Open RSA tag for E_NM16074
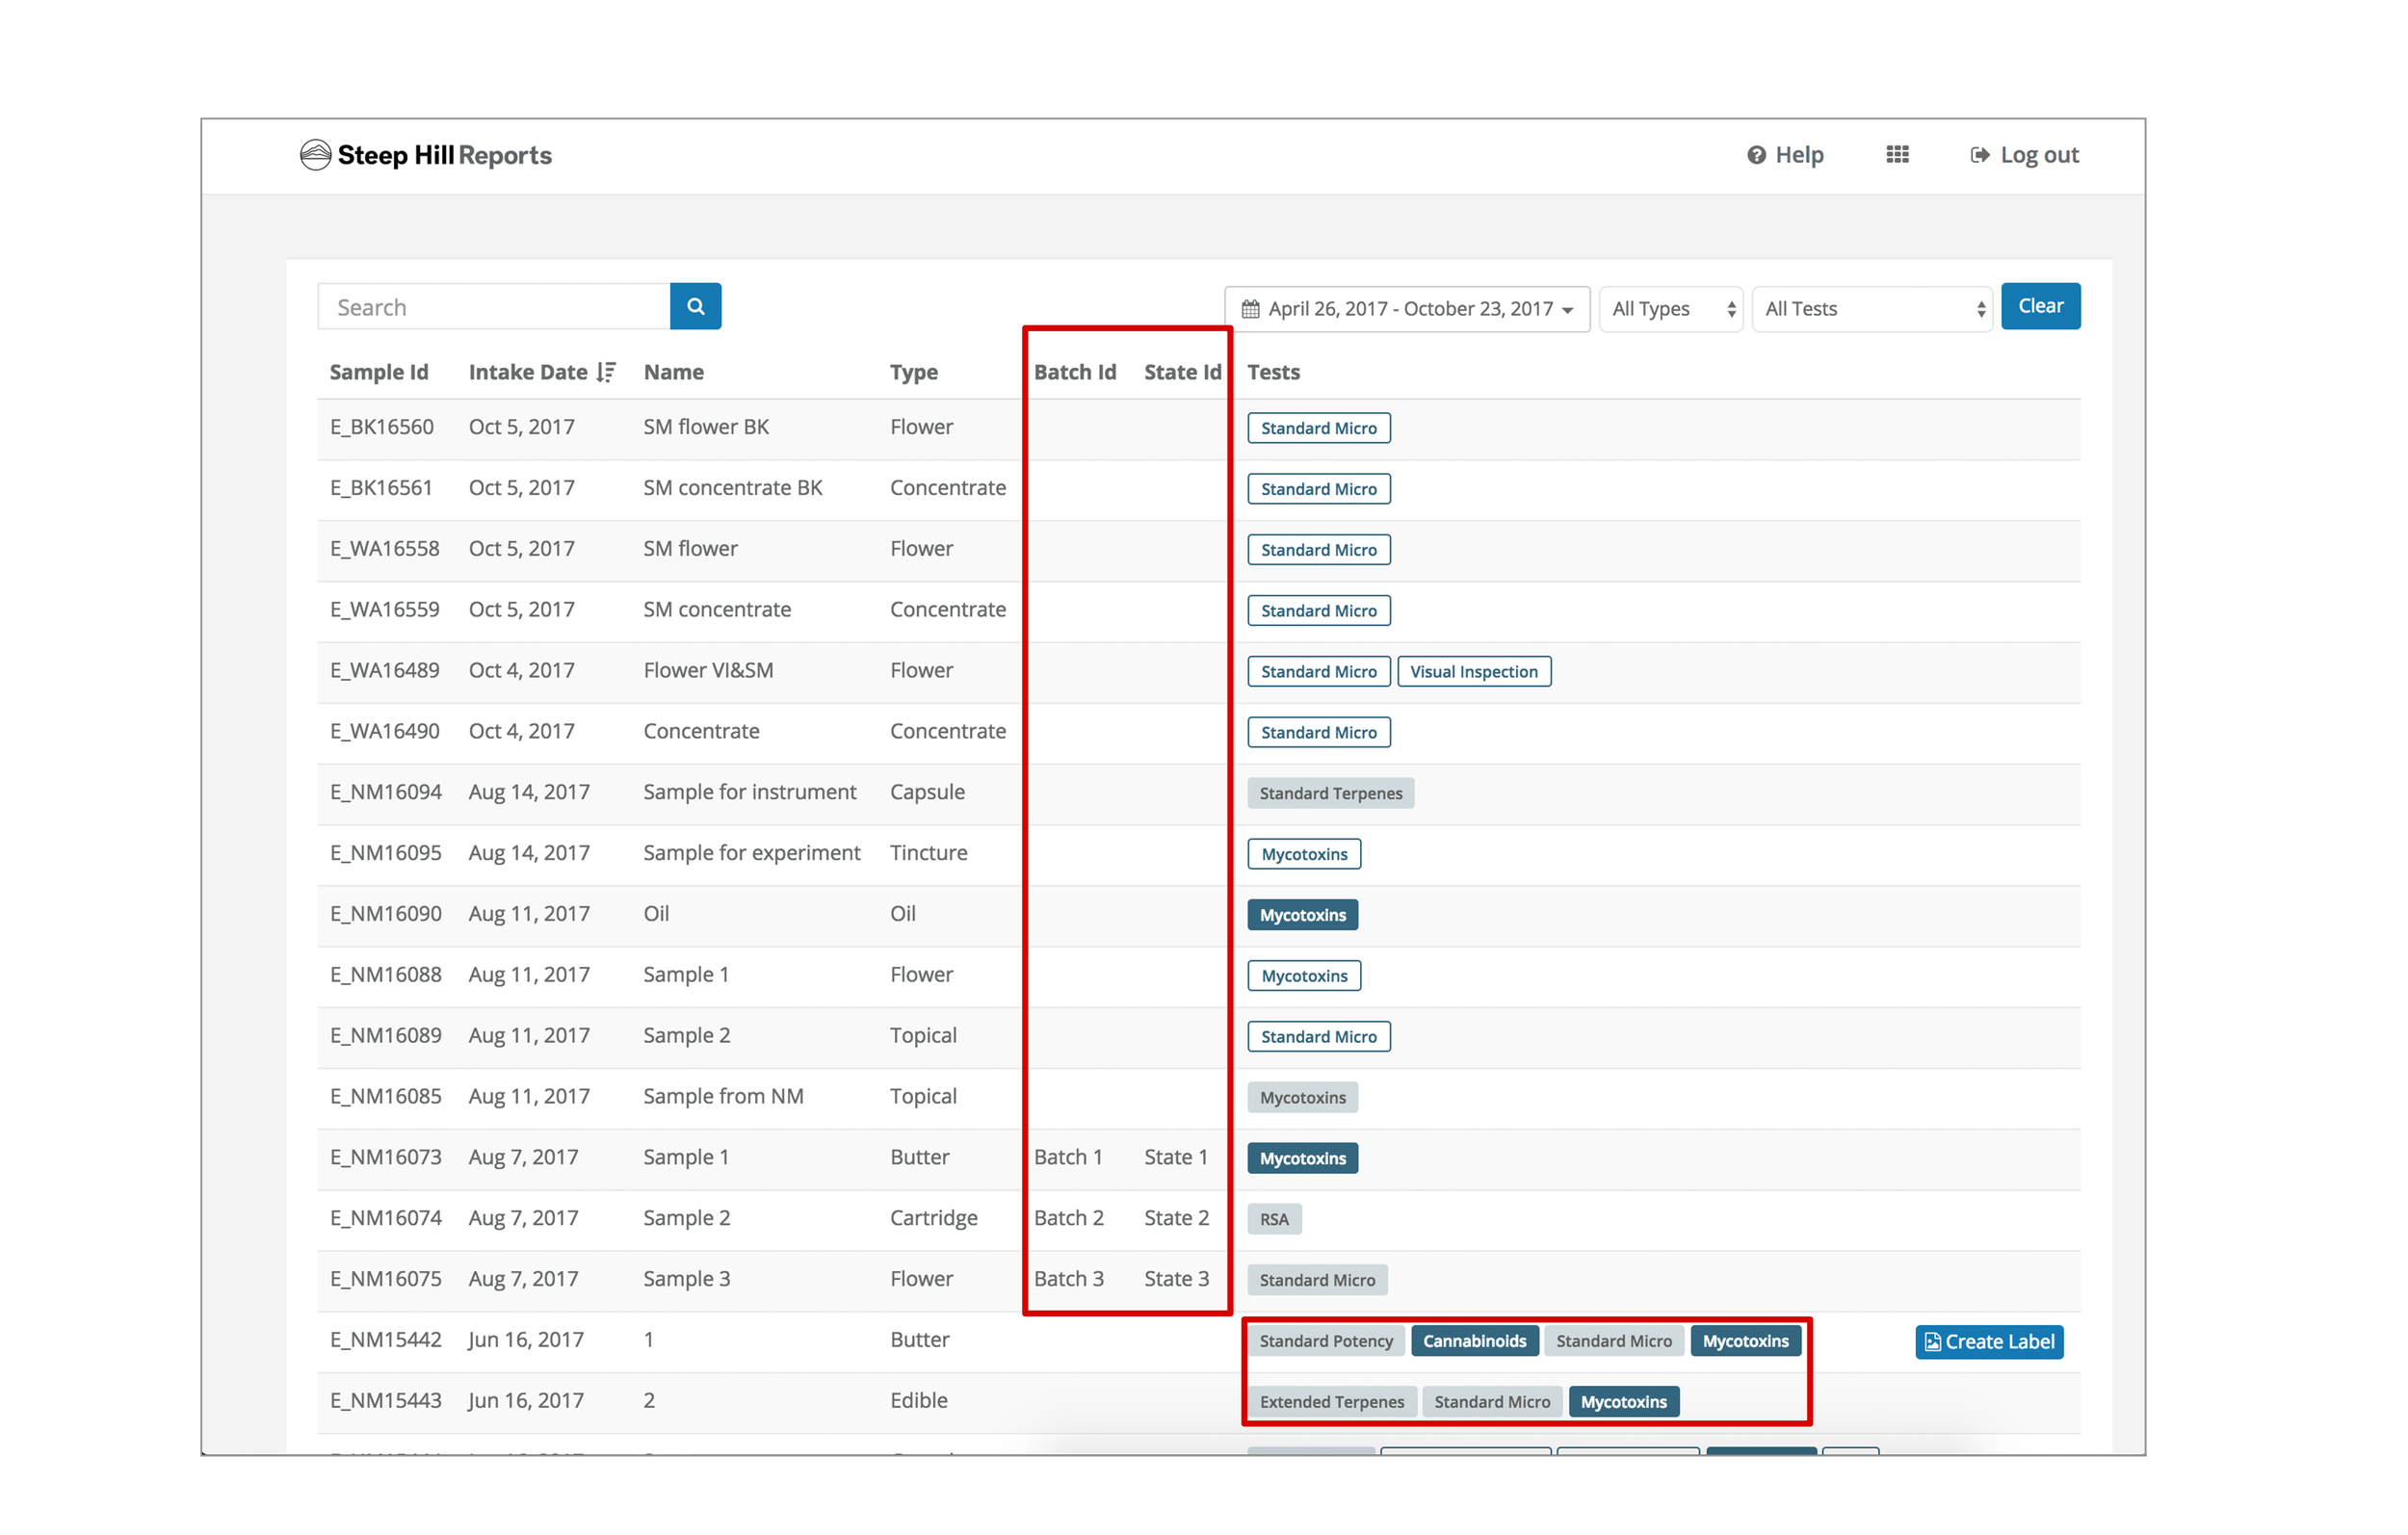This screenshot has width=2408, height=1535. pos(1274,1219)
